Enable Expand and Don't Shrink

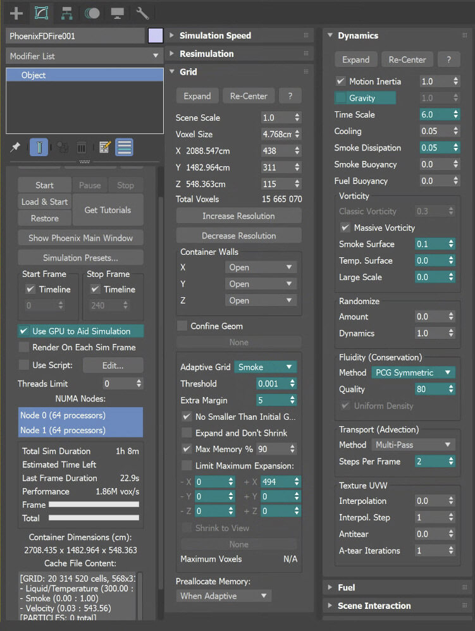187,433
